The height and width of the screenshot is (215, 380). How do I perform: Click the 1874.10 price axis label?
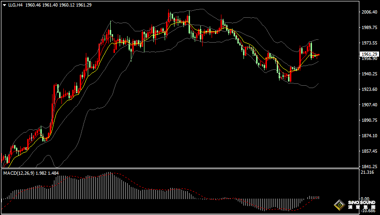point(369,136)
